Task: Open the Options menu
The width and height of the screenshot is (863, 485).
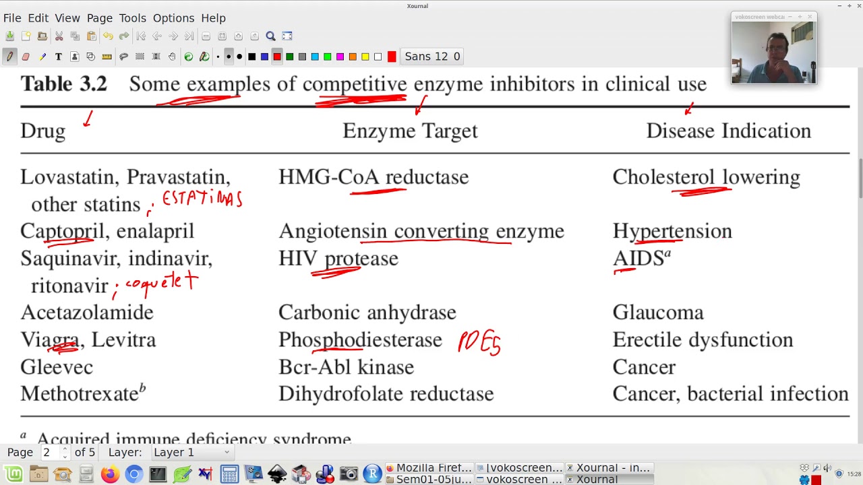Action: 173,18
